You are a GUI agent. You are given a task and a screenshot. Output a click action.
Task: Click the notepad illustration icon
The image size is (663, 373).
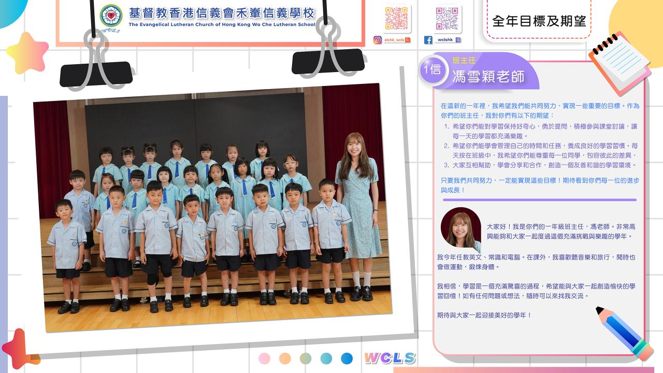point(619,61)
